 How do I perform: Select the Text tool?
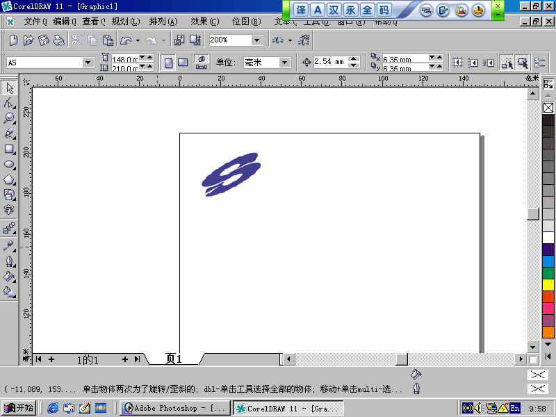[x=9, y=210]
